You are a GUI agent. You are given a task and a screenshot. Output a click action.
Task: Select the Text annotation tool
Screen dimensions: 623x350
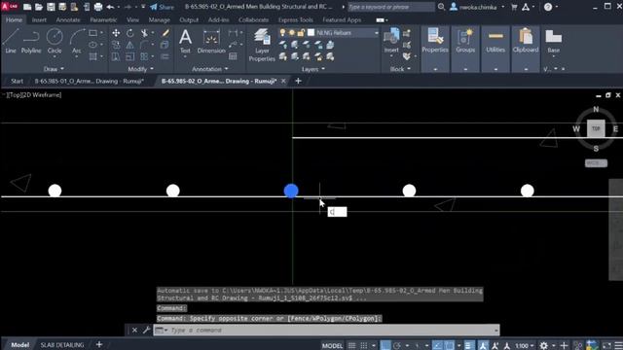click(185, 41)
